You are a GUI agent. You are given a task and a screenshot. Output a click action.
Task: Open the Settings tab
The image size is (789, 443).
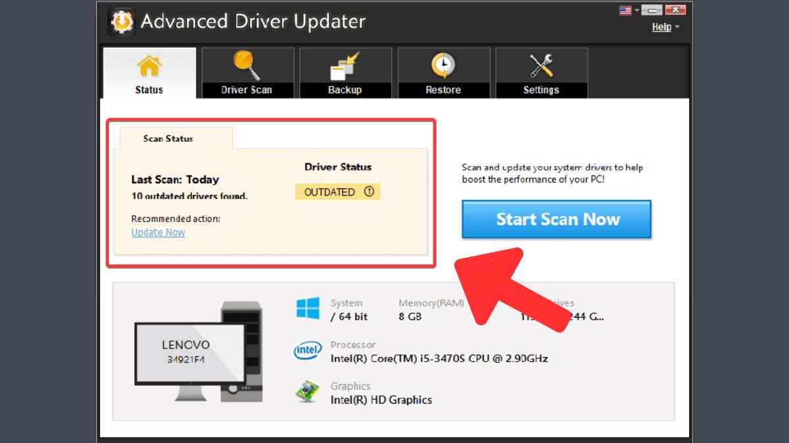(541, 73)
